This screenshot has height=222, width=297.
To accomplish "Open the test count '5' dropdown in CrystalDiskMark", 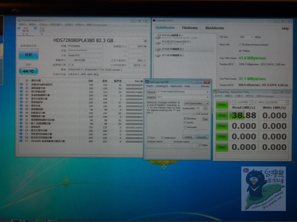I will 234,102.
